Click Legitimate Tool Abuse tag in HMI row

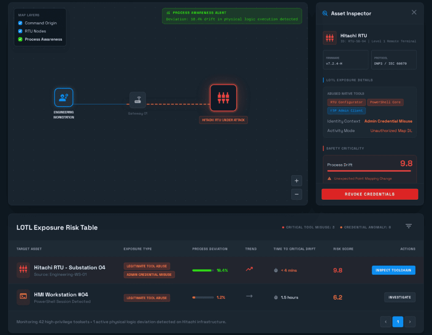(147, 298)
